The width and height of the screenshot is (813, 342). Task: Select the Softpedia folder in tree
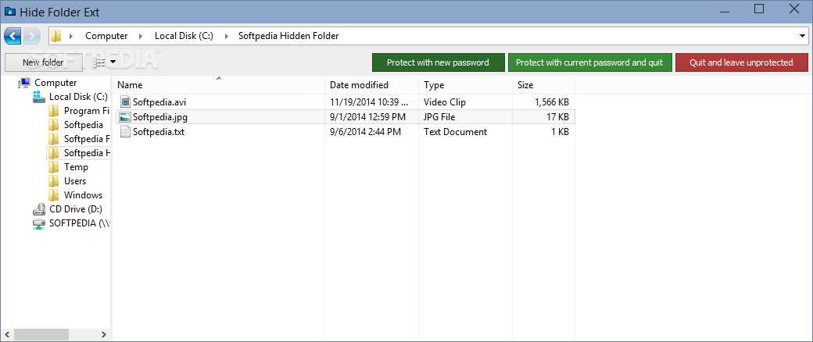(84, 124)
